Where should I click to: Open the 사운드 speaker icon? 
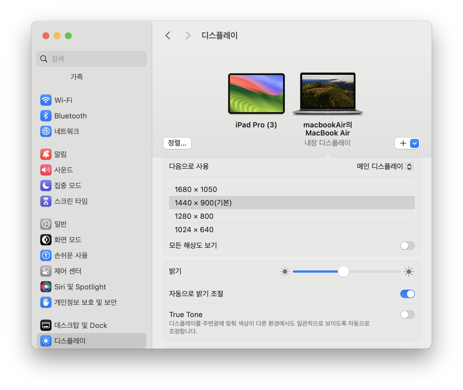[46, 170]
